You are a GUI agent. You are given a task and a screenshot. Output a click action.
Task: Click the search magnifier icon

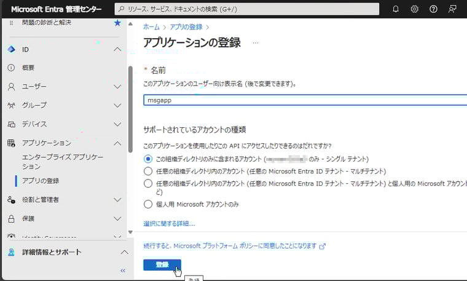tap(122, 9)
